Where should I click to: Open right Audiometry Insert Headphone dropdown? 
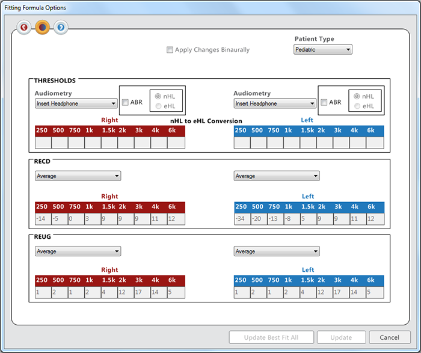pyautogui.click(x=76, y=103)
